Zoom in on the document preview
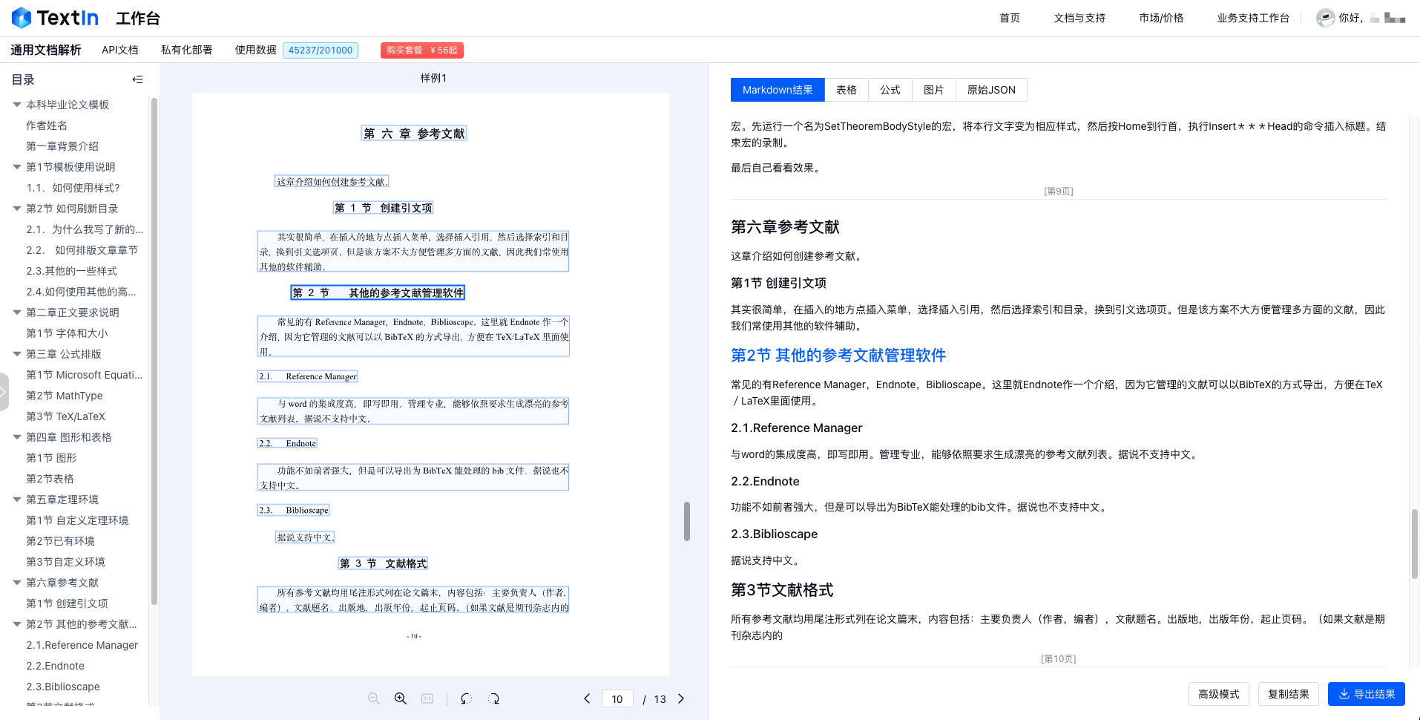Screen dimensions: 1420x720 coord(401,698)
